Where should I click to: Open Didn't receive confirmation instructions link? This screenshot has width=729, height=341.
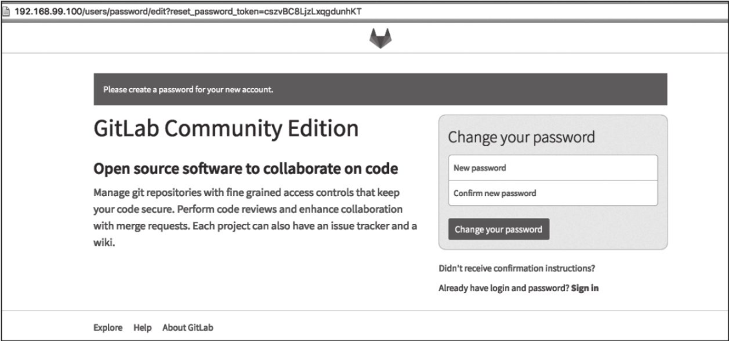click(x=516, y=269)
